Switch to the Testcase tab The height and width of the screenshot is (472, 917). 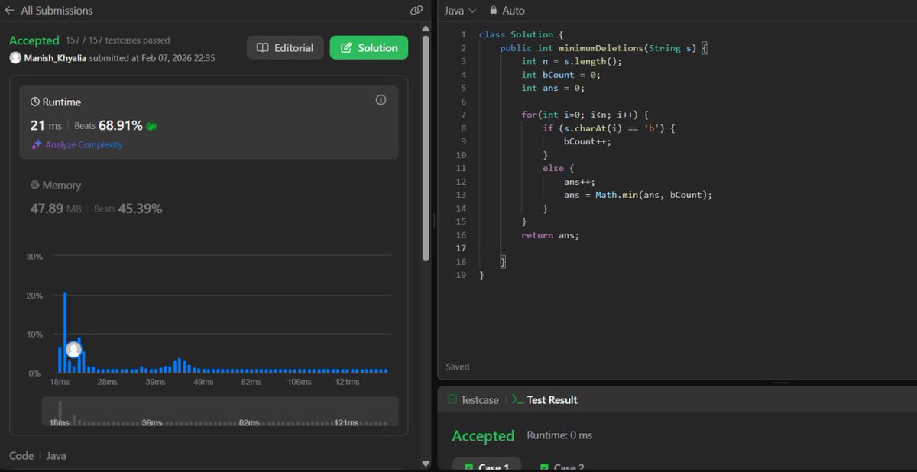(473, 399)
